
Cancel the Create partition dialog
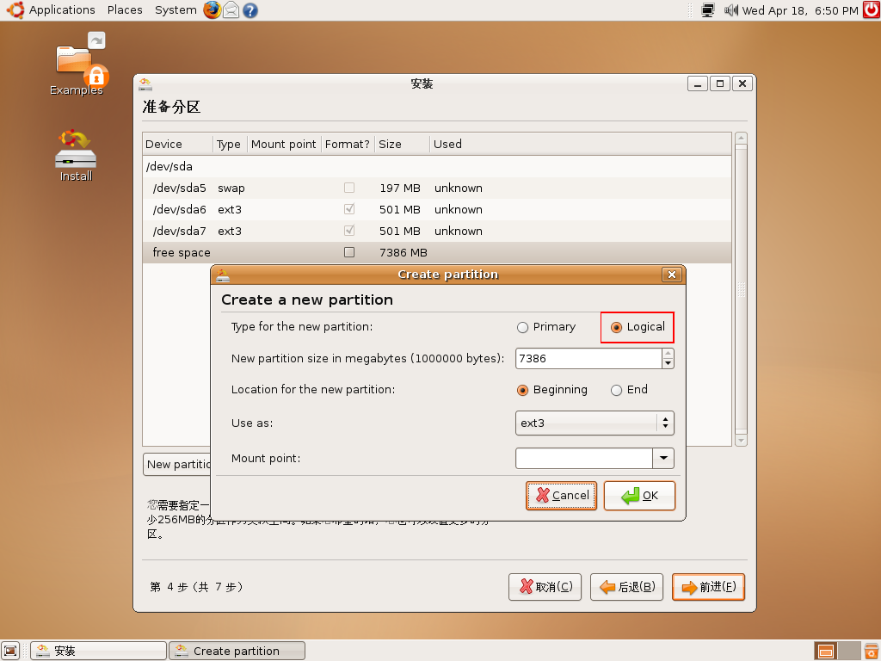[x=561, y=496]
